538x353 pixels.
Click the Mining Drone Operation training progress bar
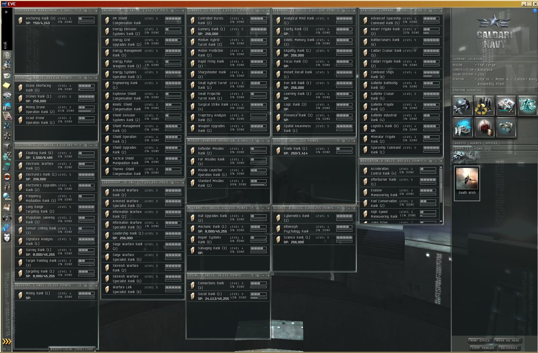[86, 111]
